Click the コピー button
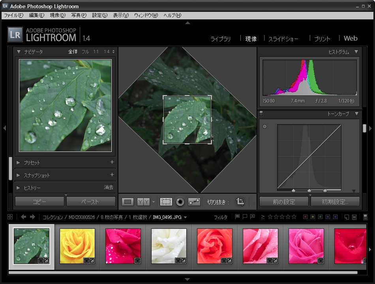 [x=39, y=202]
